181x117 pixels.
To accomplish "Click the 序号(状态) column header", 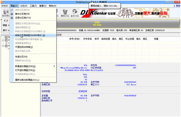I will pyautogui.click(x=75, y=39).
